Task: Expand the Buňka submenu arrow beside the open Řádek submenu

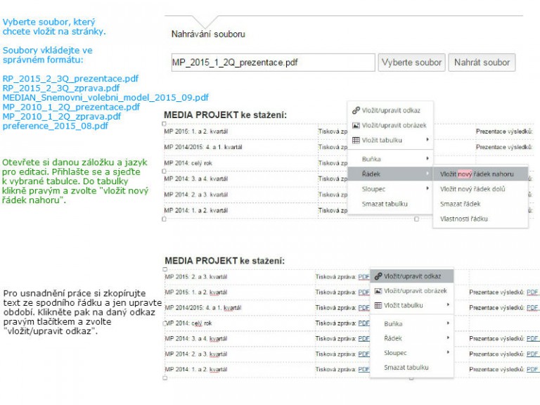Action: tap(427, 159)
